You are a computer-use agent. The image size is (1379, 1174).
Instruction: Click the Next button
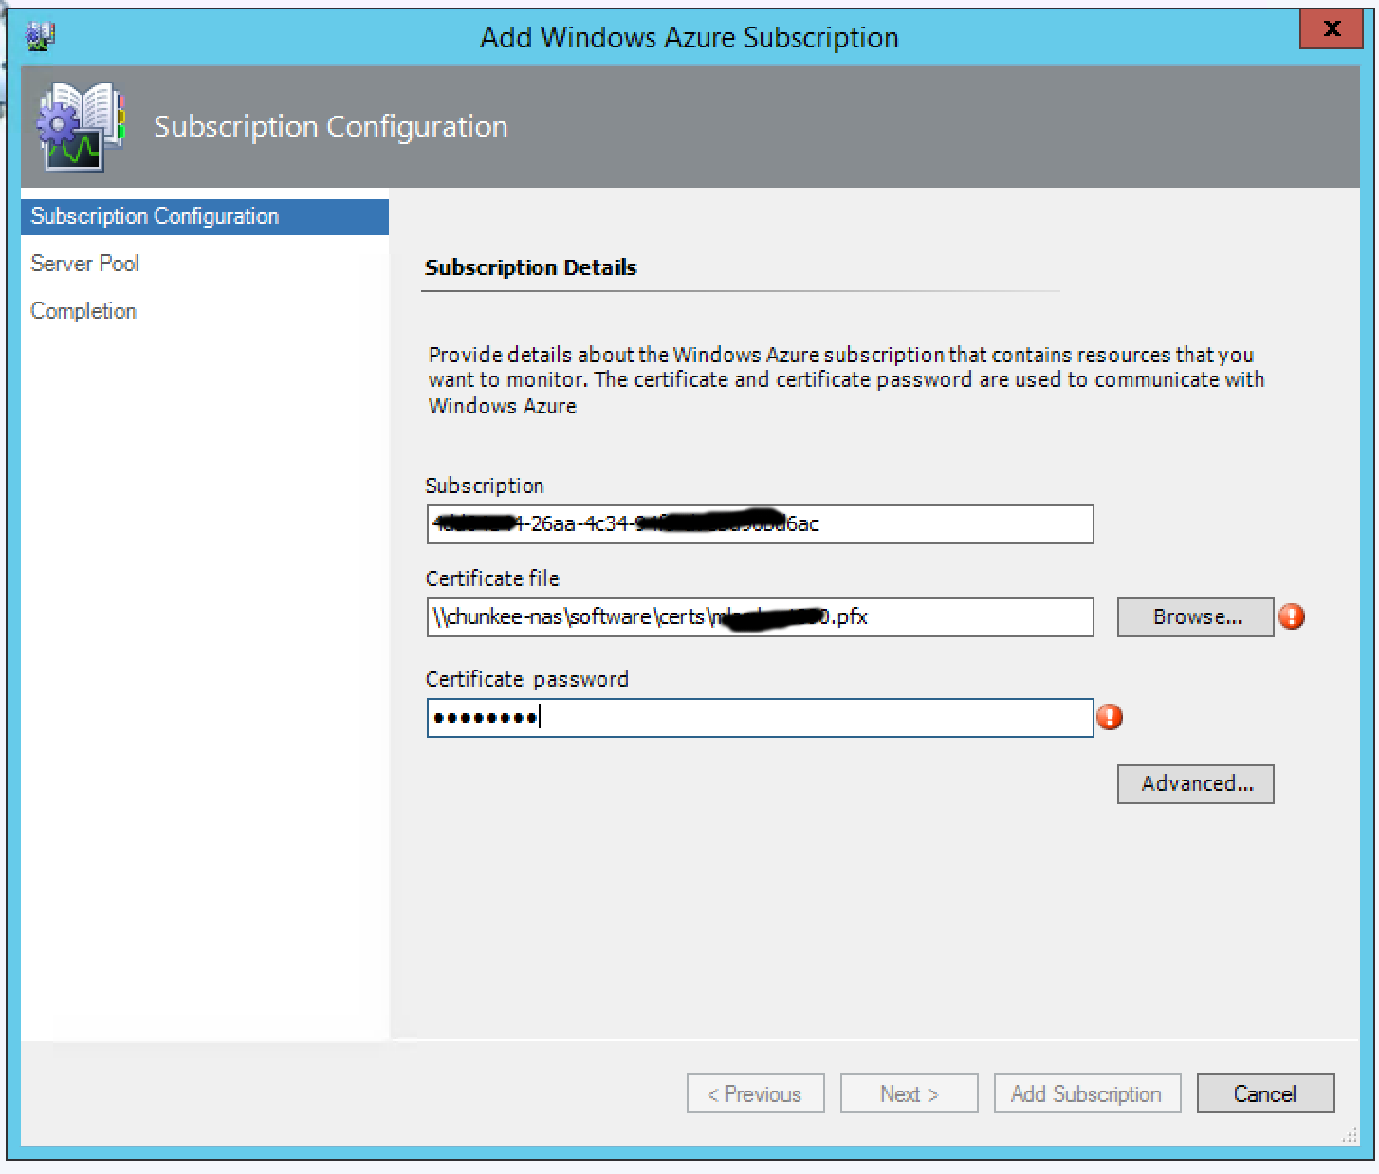(x=909, y=1094)
